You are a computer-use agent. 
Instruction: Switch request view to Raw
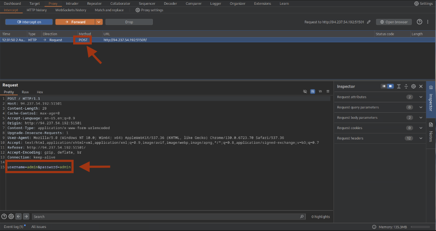coord(25,92)
